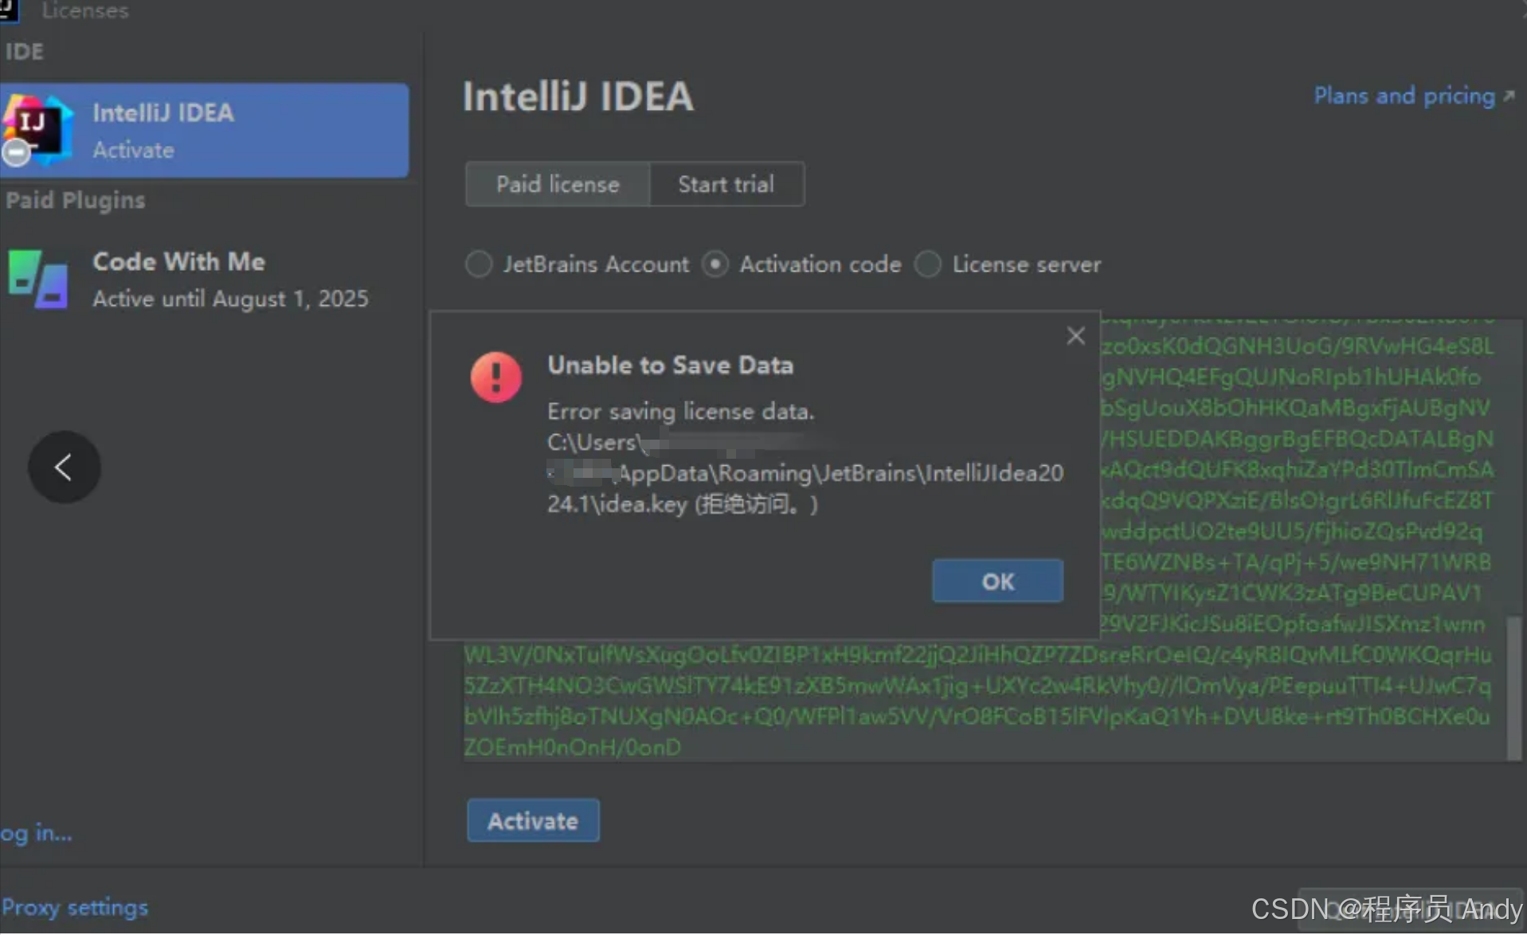The image size is (1527, 935).
Task: Switch to the Paid license tab
Action: [558, 185]
